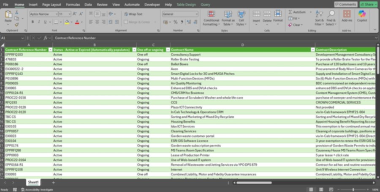Click the Insert Function fx icon
Viewport: 380px width, 192px height.
point(45,38)
